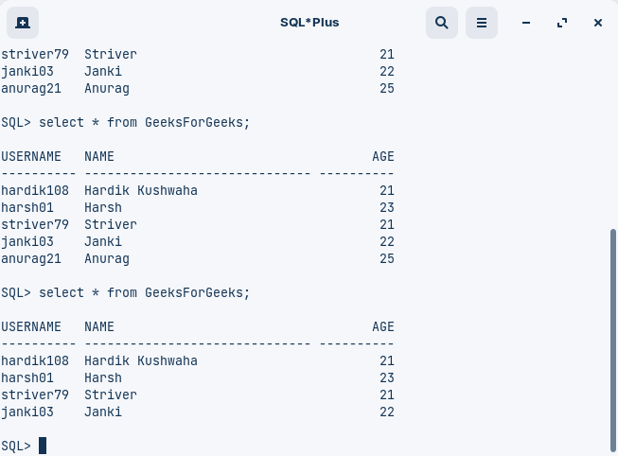
Task: Click 'anurag21' in the middle result table
Action: pos(31,258)
